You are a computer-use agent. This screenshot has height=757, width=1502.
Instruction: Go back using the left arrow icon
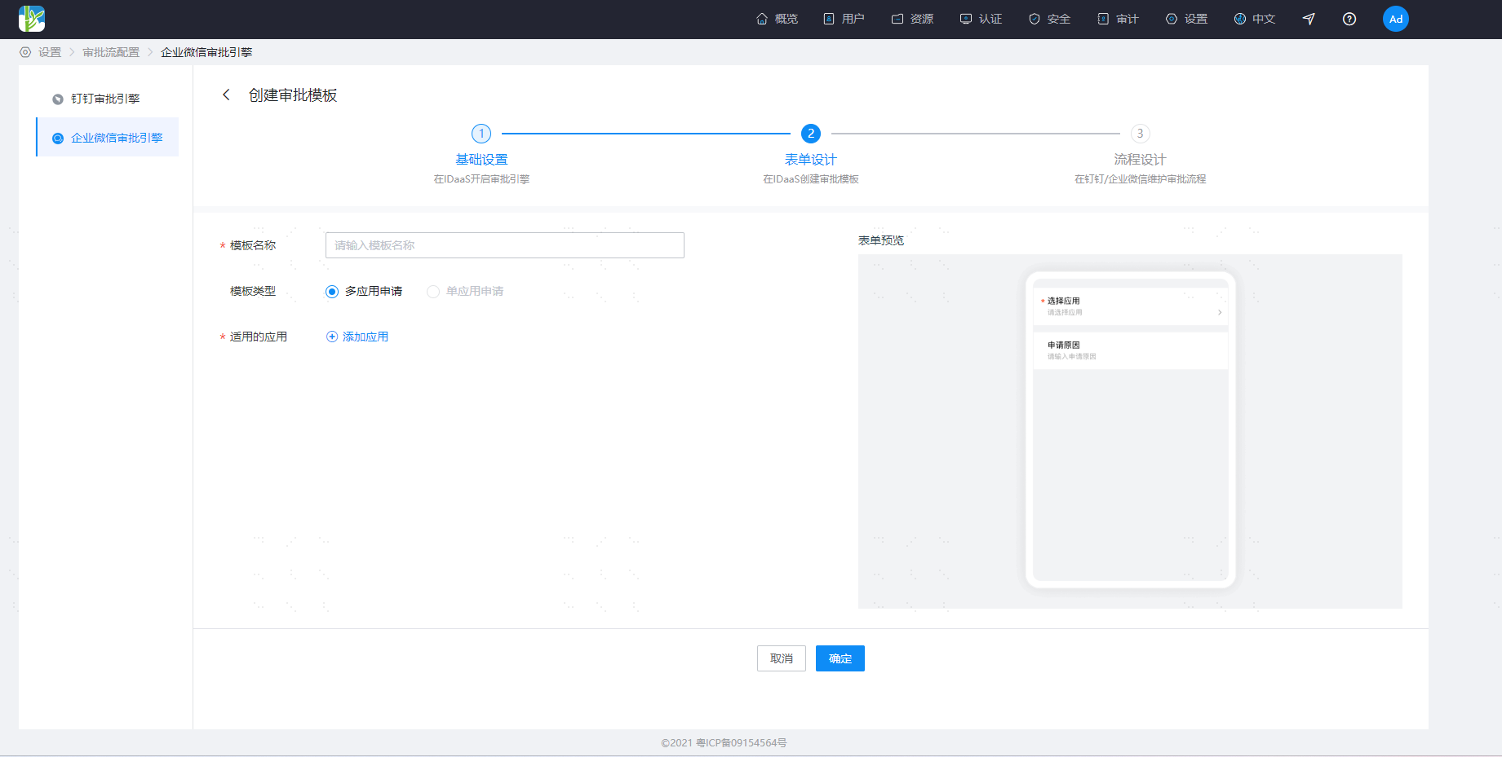click(226, 95)
